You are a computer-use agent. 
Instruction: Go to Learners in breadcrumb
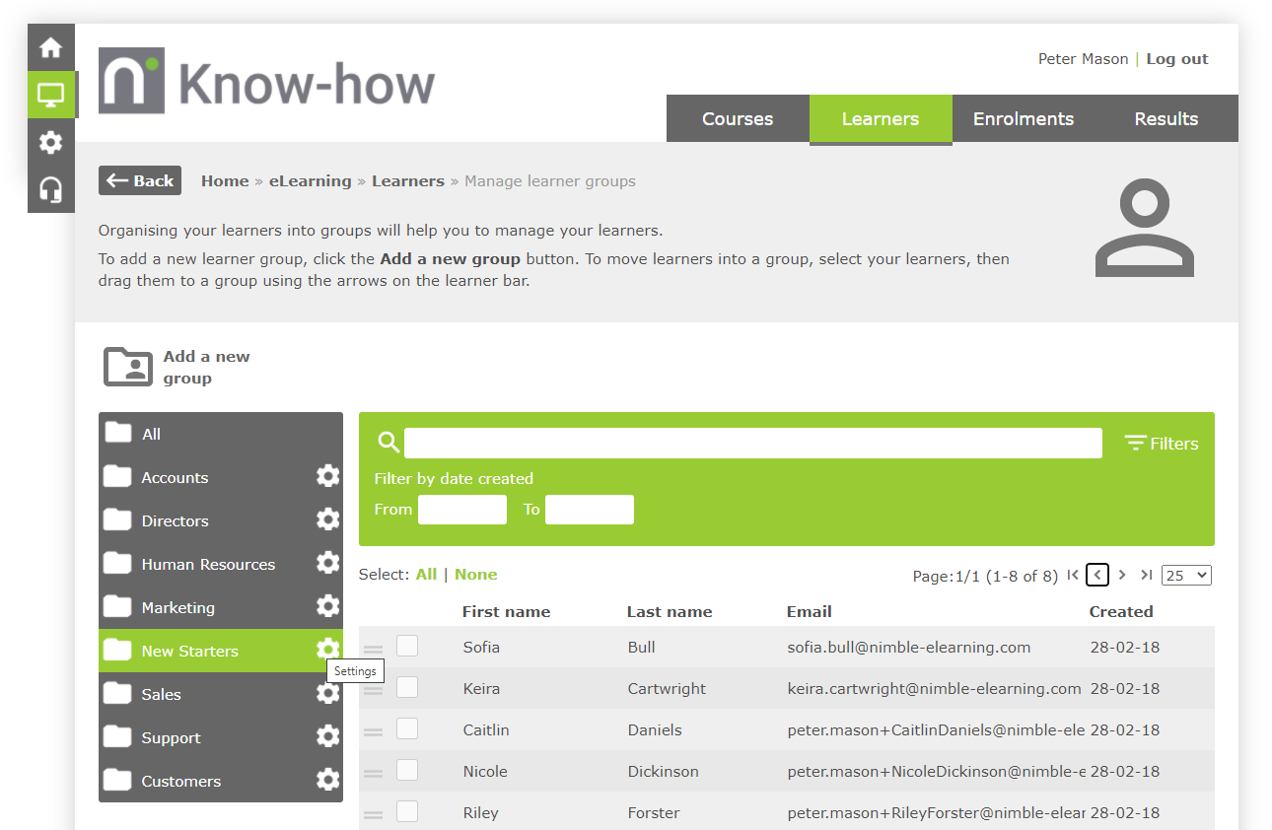point(408,181)
